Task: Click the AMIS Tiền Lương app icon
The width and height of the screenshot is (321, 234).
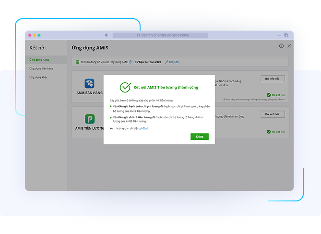Action: tap(89, 119)
